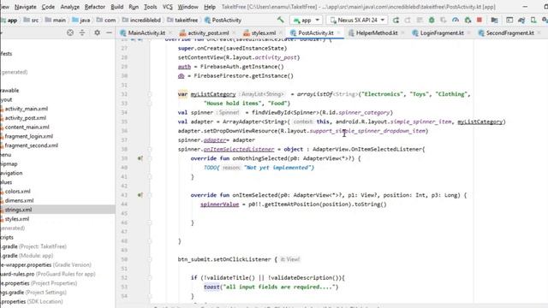
Task: Click the src breadcrumb folder
Action: [31, 21]
